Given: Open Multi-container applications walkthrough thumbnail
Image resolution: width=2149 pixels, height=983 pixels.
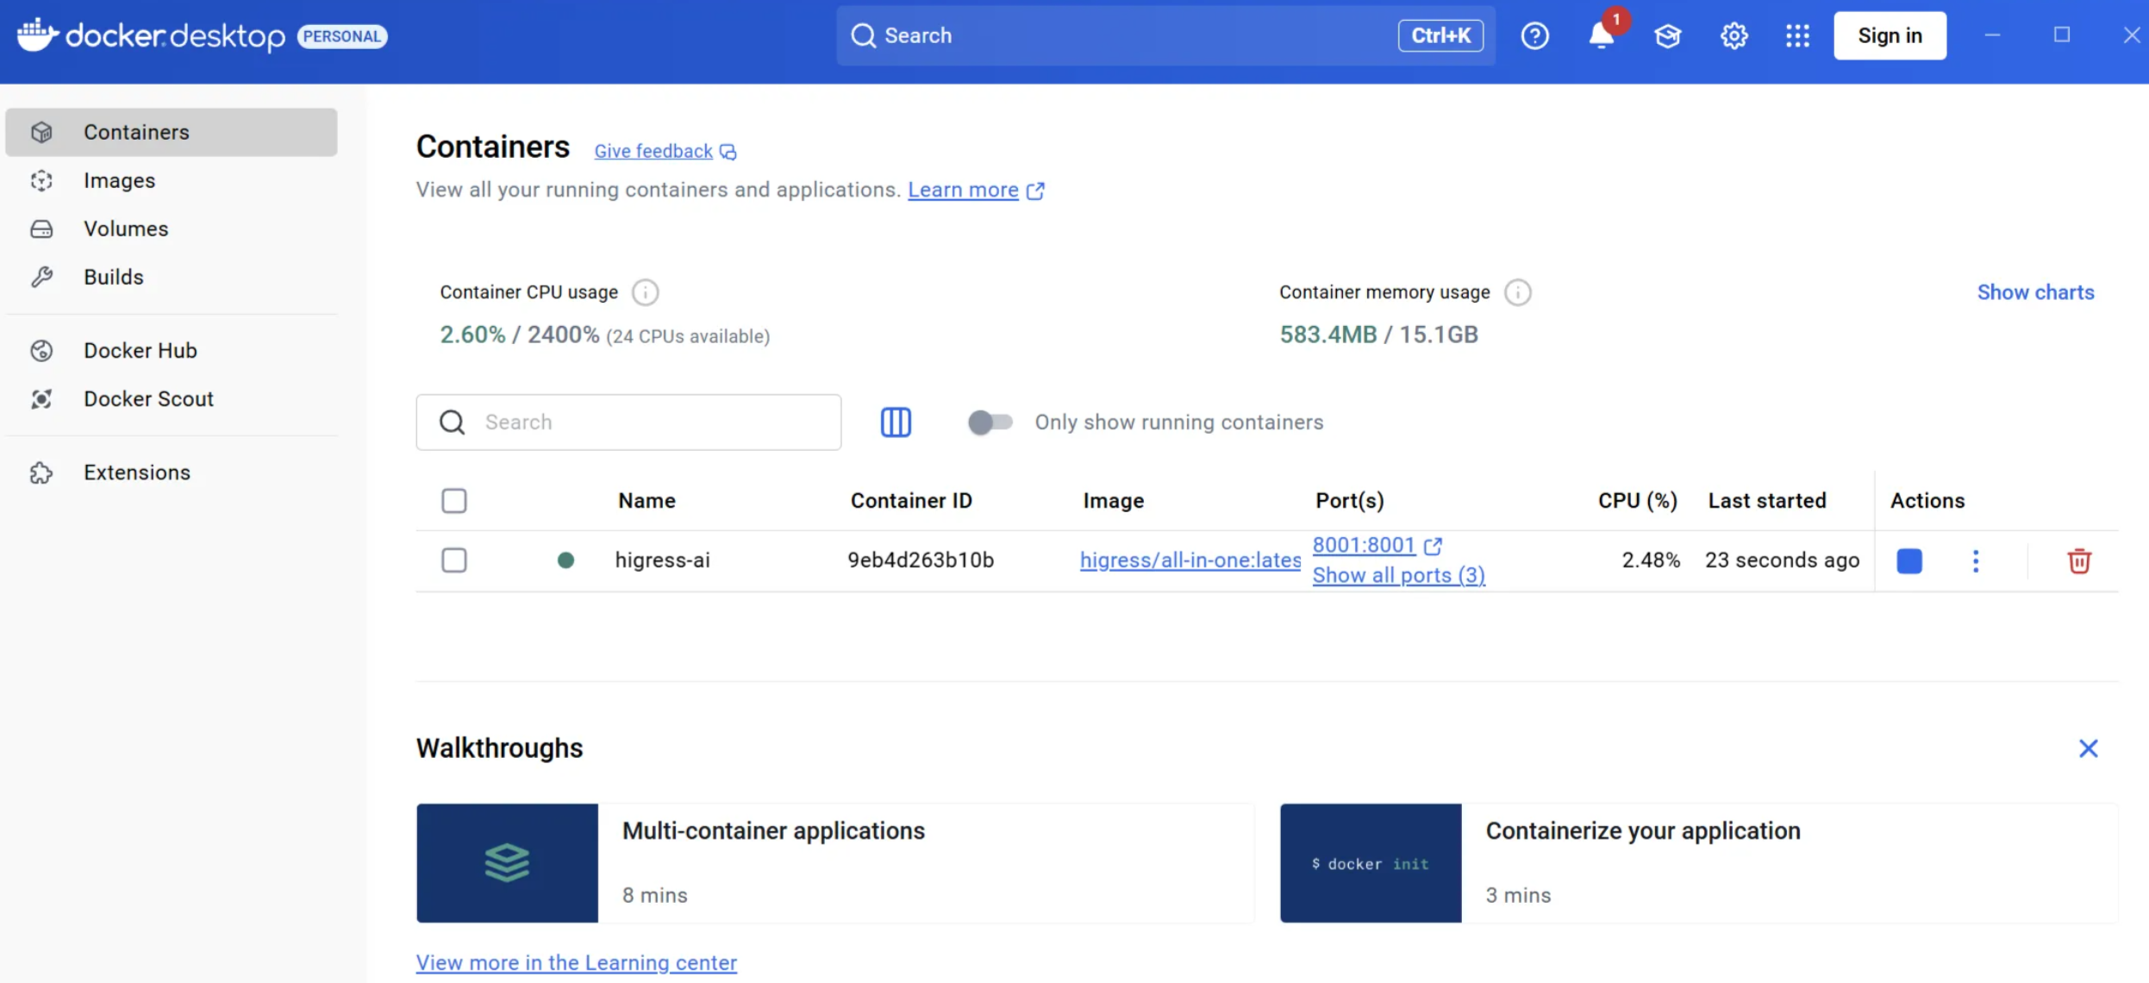Looking at the screenshot, I should coord(507,863).
